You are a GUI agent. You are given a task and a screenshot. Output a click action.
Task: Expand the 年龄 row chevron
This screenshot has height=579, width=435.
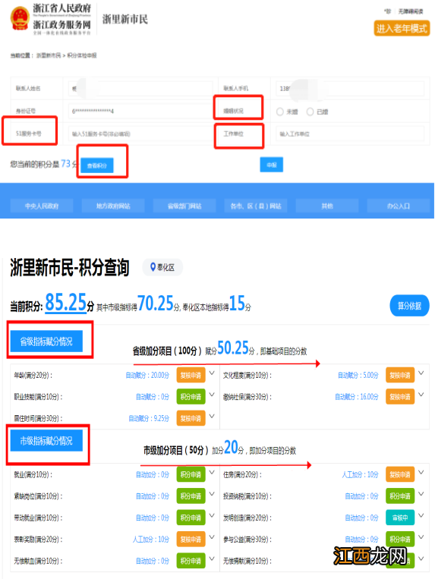(212, 373)
